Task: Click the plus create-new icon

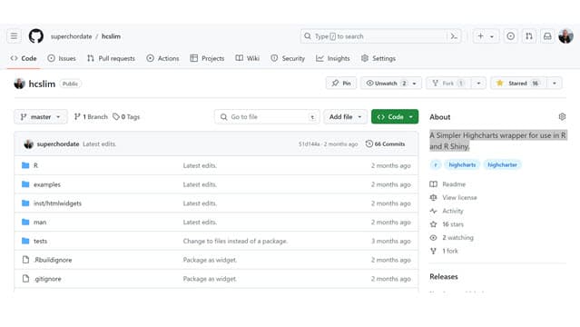Action: coord(480,36)
